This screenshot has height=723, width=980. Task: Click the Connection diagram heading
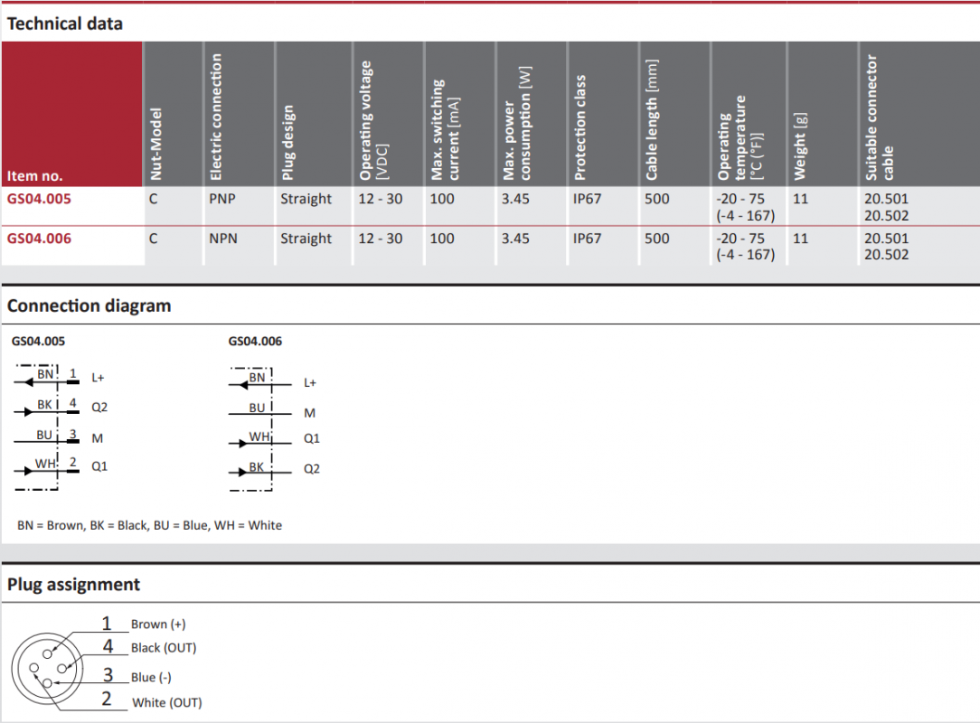(89, 305)
